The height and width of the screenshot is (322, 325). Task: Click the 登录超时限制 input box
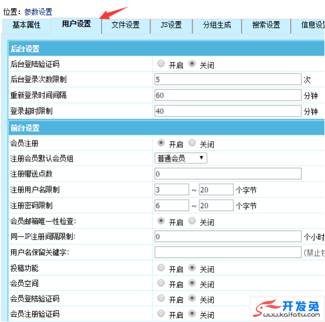pos(228,111)
